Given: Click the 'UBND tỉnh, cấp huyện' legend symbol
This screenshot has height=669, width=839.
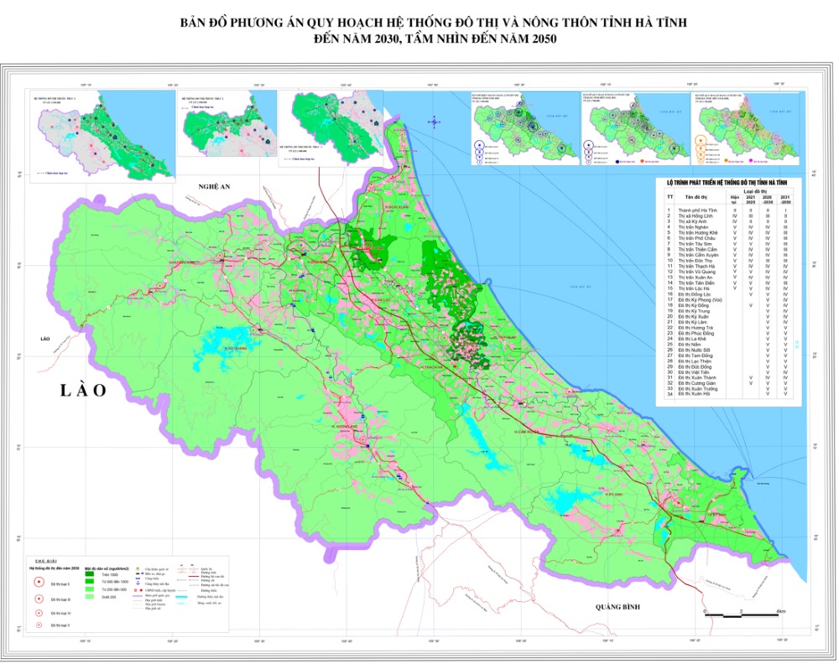Looking at the screenshot, I should [139, 591].
